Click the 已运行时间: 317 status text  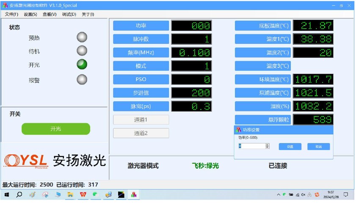click(77, 185)
